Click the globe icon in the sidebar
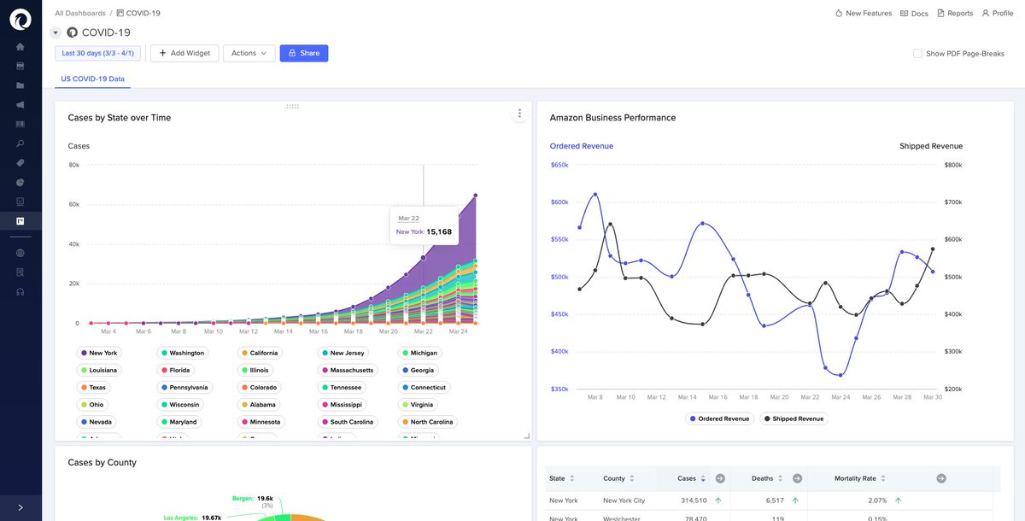The height and width of the screenshot is (521, 1025). pos(19,253)
